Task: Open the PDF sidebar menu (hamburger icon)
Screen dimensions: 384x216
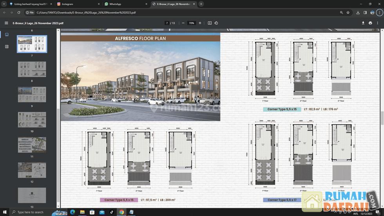Action: coord(6,23)
